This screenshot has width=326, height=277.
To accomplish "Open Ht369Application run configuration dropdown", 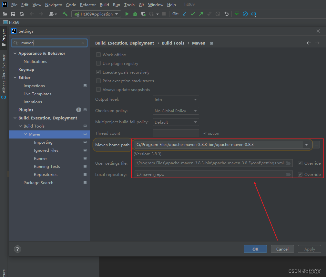I will pos(96,14).
